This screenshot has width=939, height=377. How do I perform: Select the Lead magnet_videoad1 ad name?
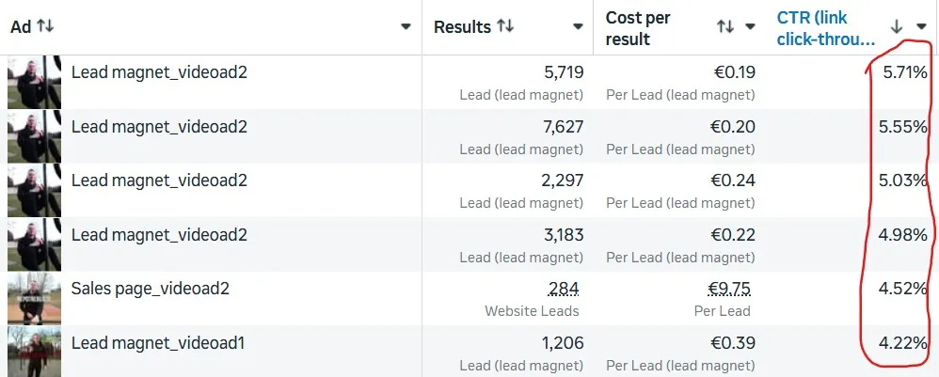pos(158,343)
